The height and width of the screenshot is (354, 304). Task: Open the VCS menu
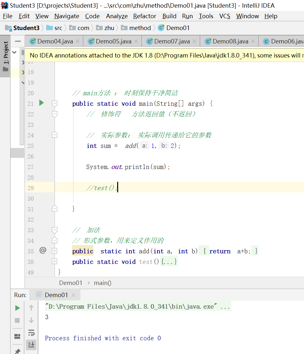coord(225,16)
